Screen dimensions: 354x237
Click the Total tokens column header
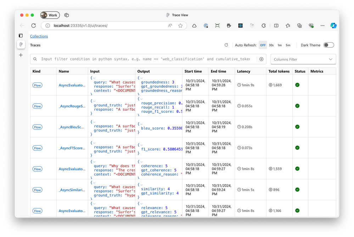279,71
